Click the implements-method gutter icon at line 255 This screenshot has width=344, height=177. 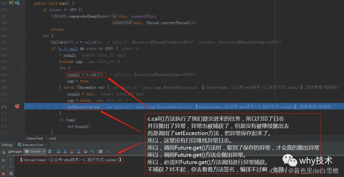coord(11,3)
